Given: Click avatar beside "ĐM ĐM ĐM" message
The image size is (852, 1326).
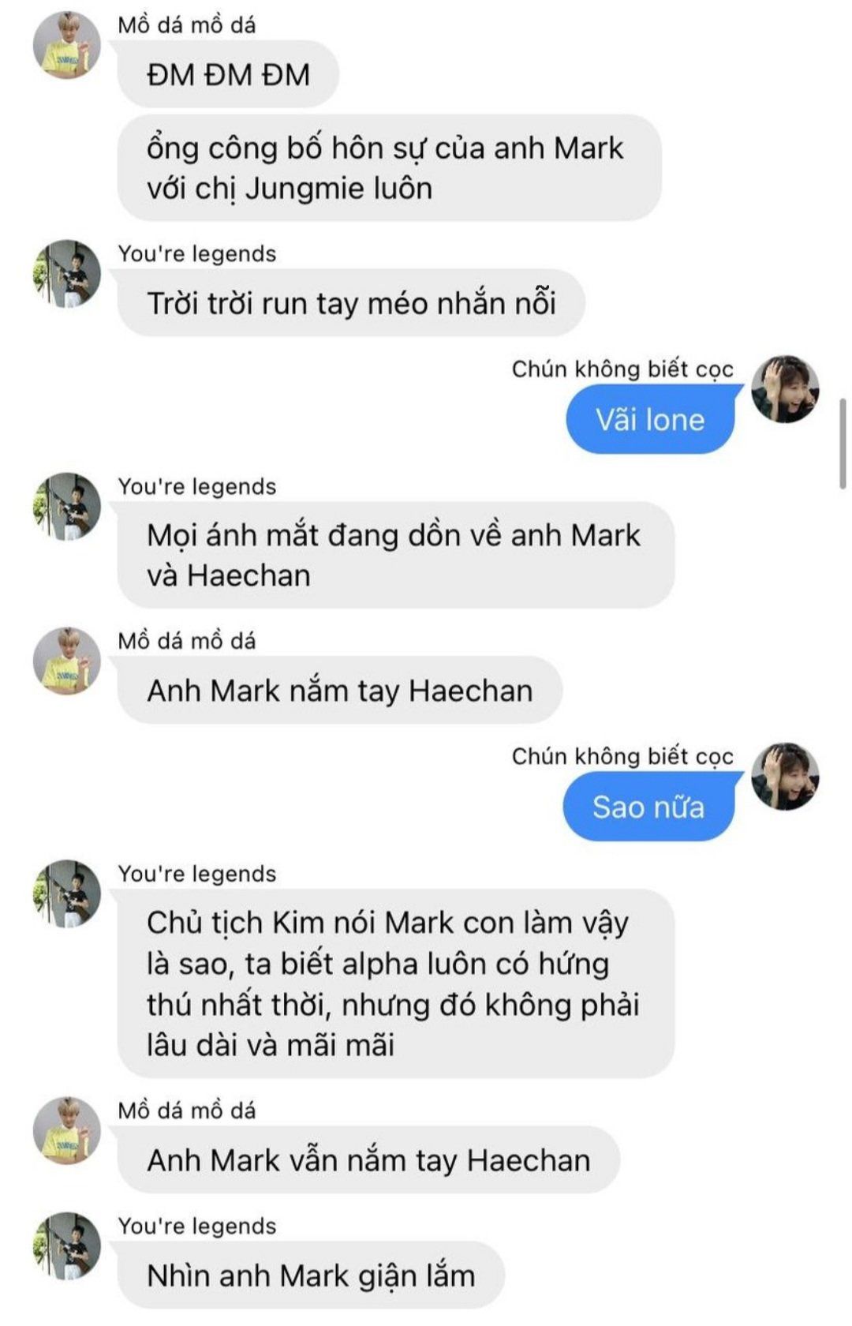Looking at the screenshot, I should (67, 45).
